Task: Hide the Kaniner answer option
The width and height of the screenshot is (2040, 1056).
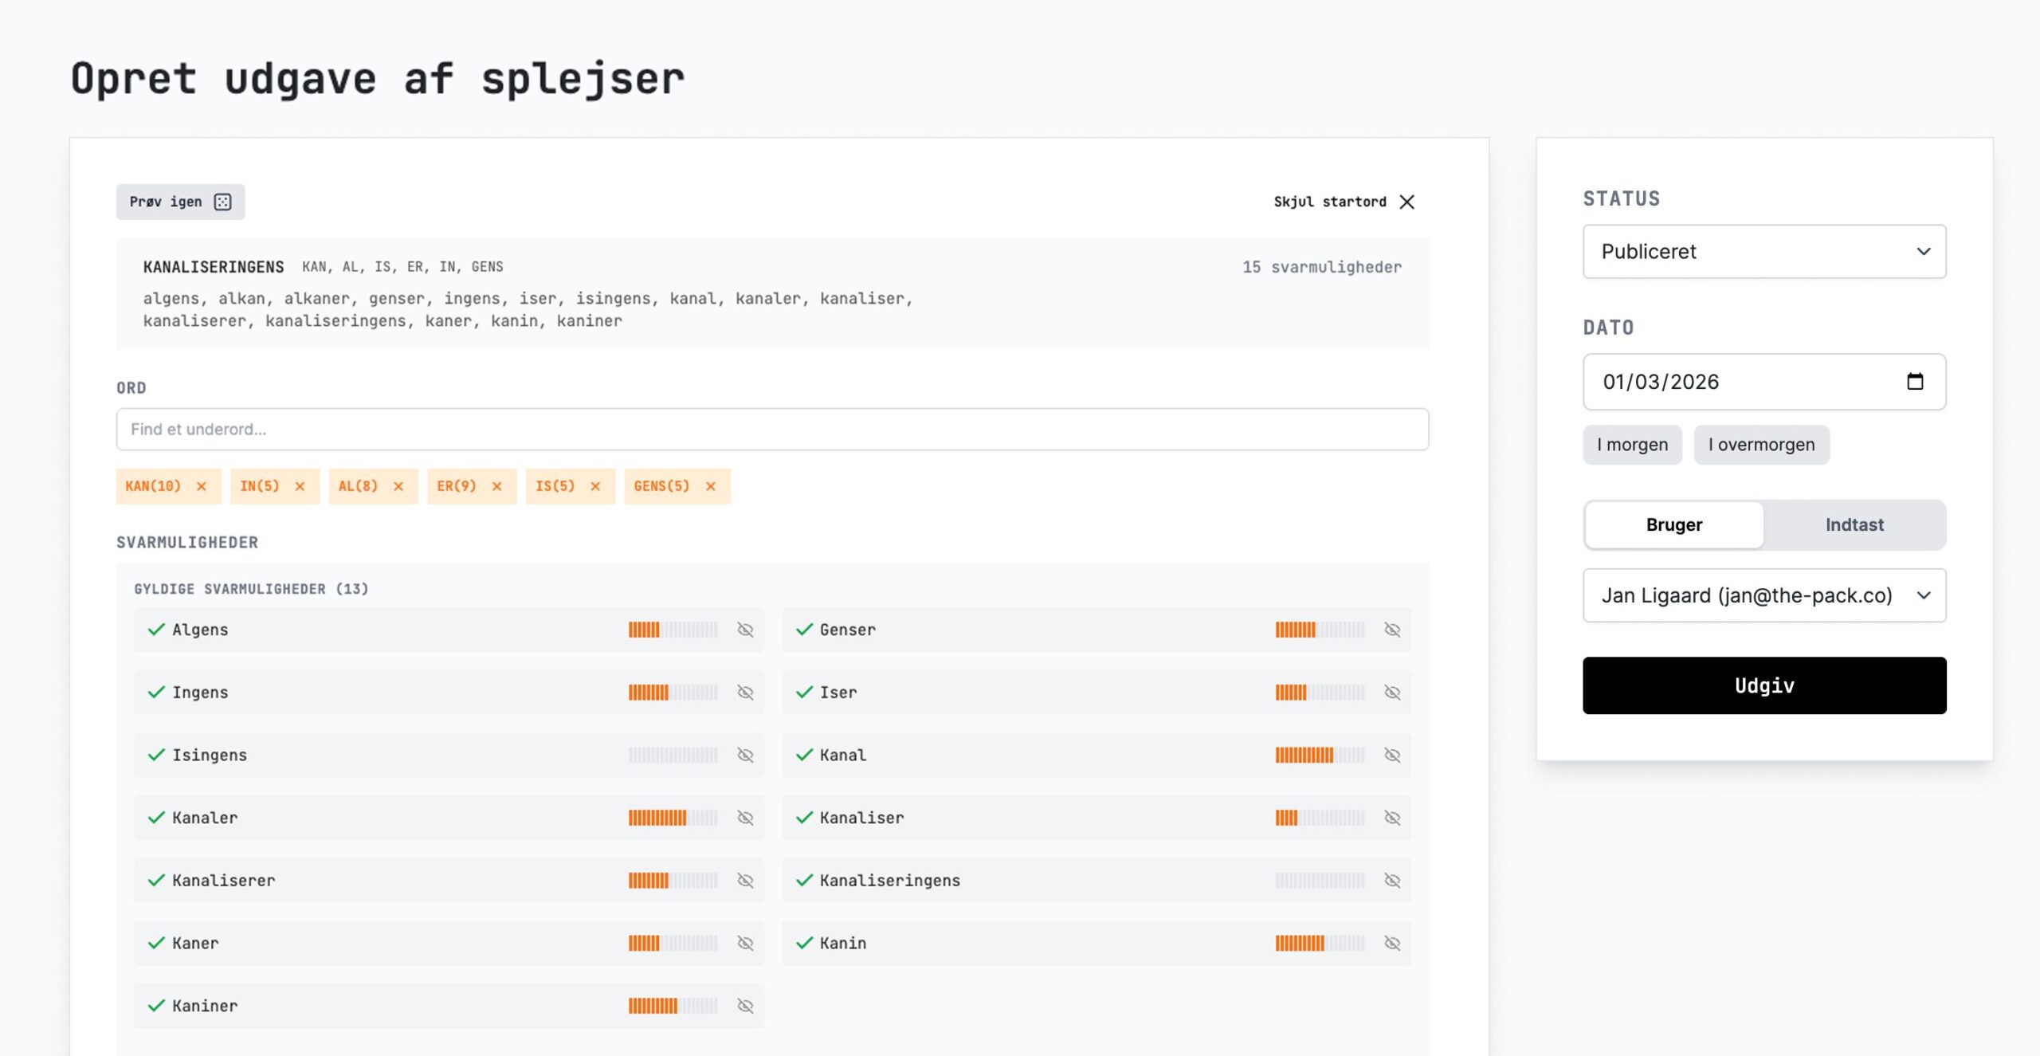Action: 745,1006
